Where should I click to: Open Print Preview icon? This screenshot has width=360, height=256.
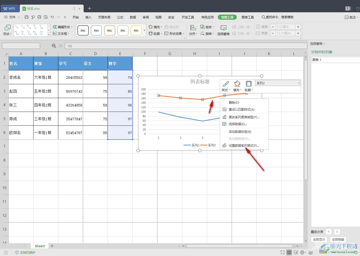tap(46, 17)
